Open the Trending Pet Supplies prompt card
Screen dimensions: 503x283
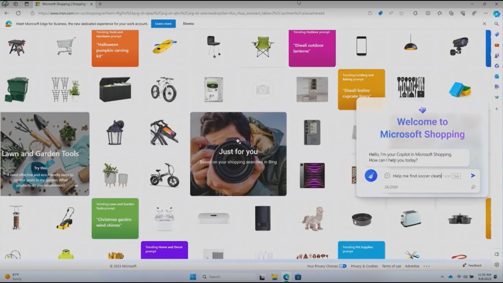(362, 250)
